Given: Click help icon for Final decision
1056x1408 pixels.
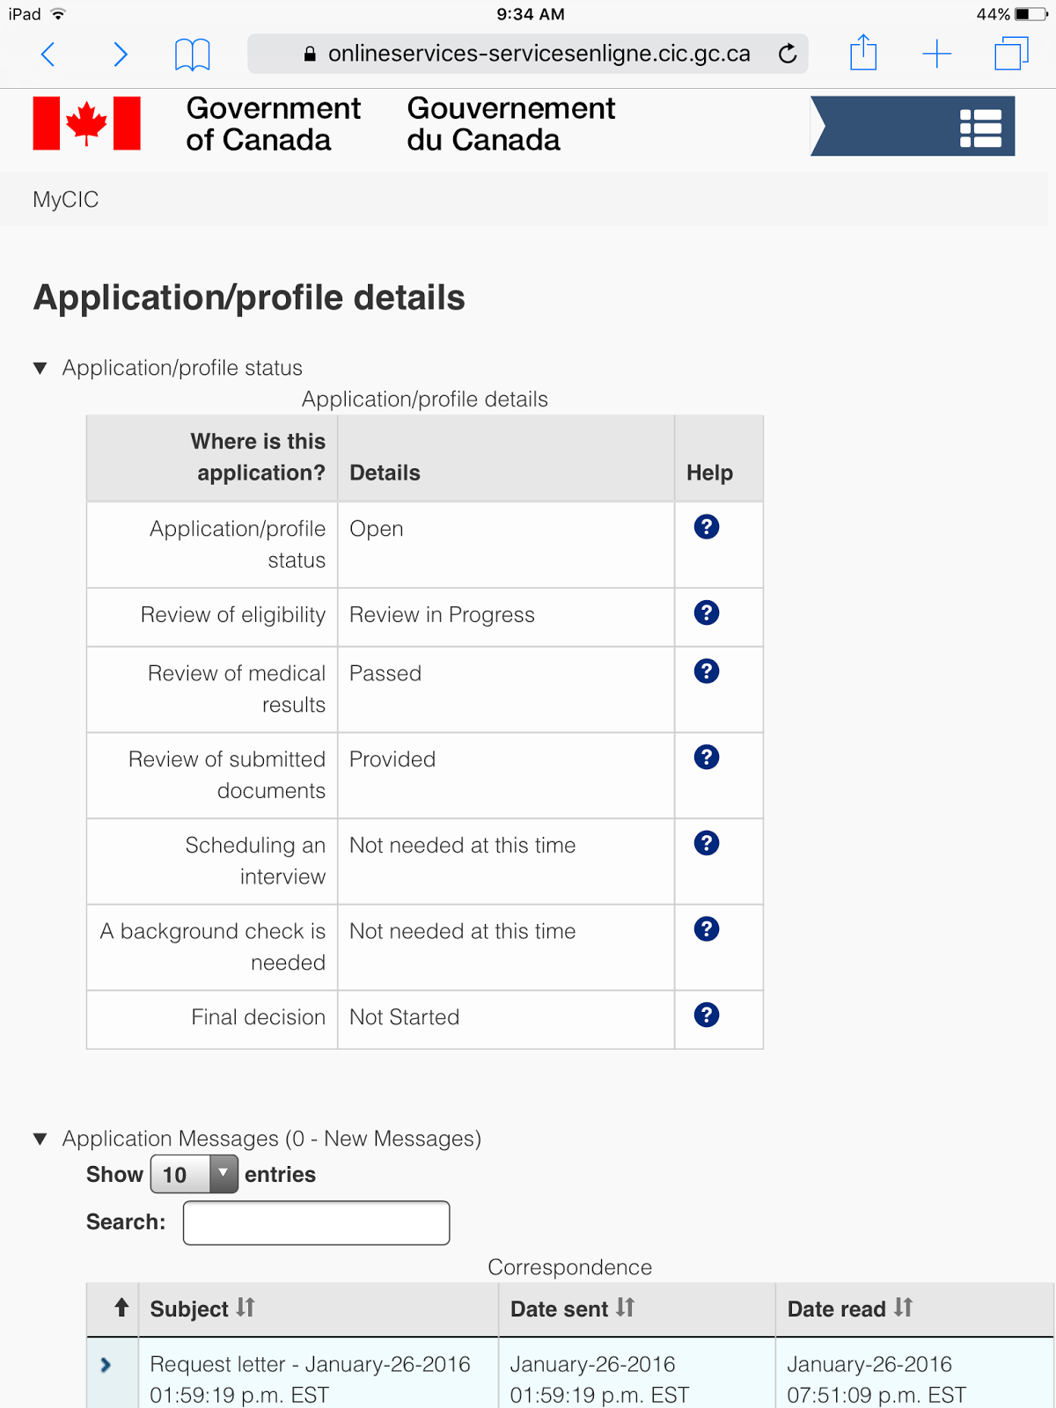Looking at the screenshot, I should point(707,1016).
